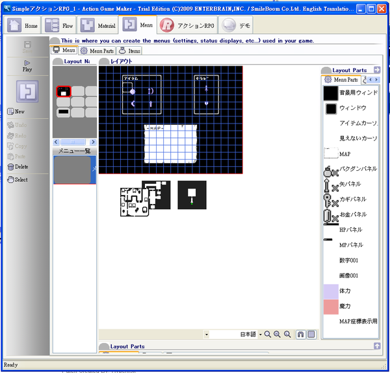The height and width of the screenshot is (373, 390).
Task: Click the grayed Undo button
Action: tap(17, 125)
